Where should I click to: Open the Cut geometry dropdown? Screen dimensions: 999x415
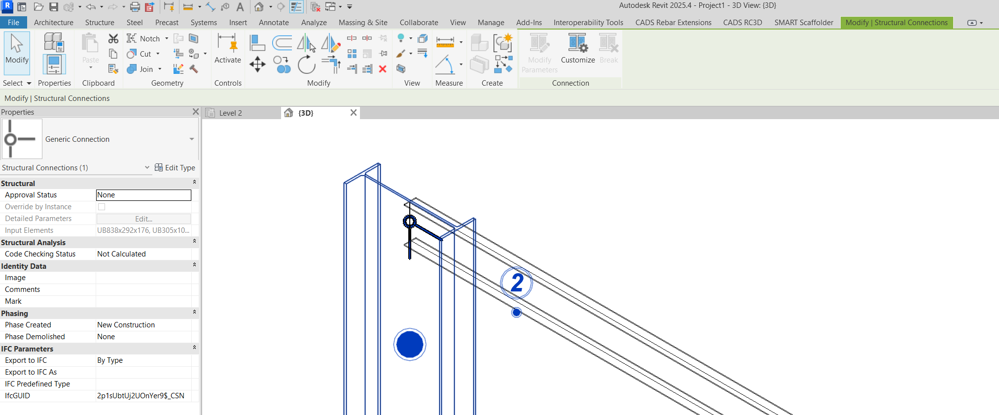[158, 54]
